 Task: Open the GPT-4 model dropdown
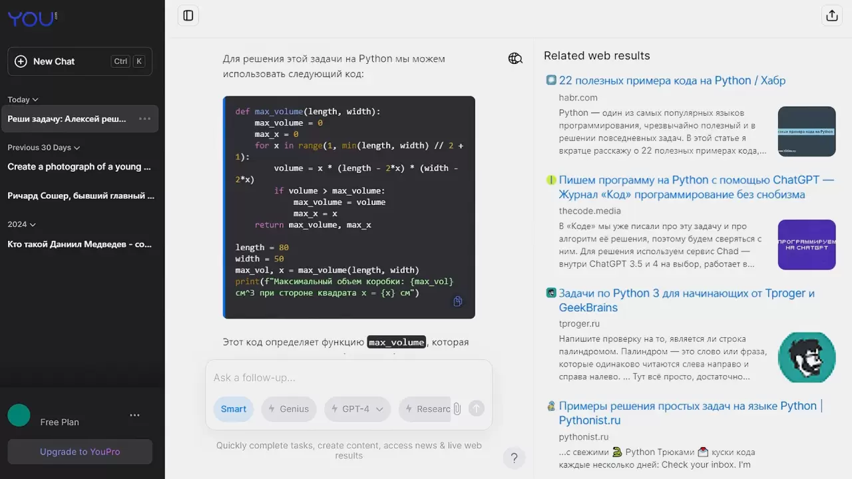[x=357, y=409]
